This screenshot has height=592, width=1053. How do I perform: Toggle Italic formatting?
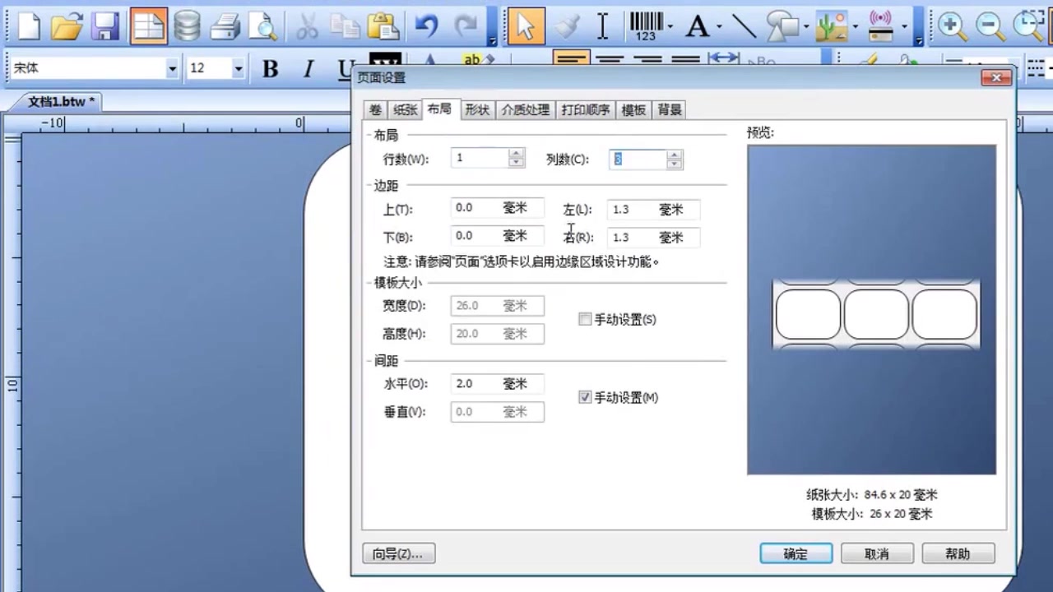(308, 69)
